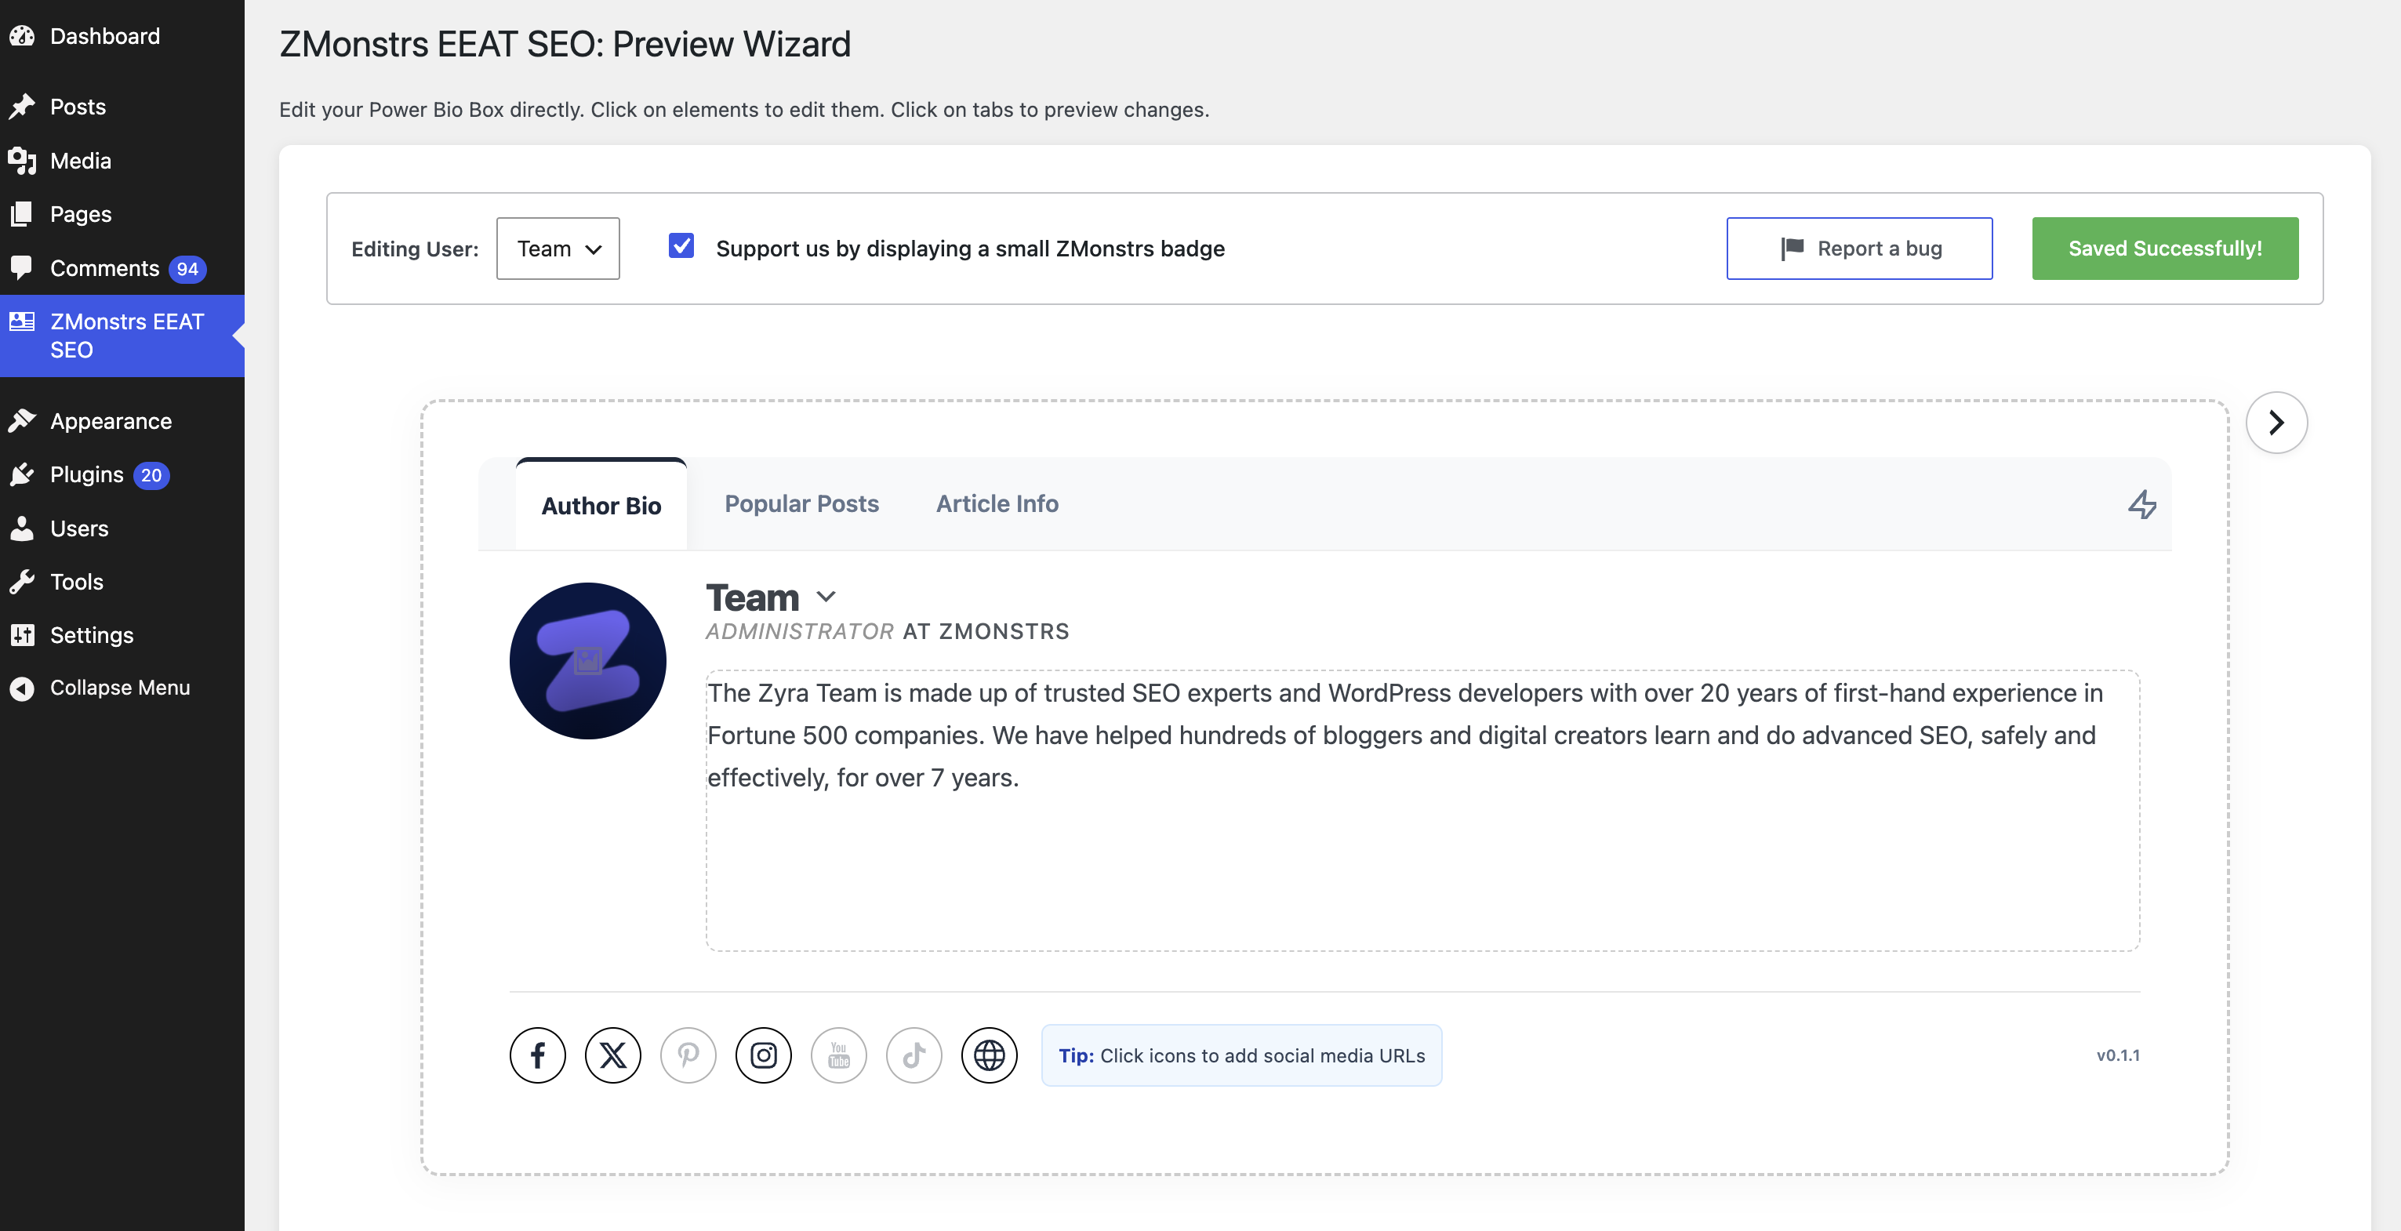Click the 94 comments count badge
Viewport: 2401px width, 1231px height.
coord(187,268)
